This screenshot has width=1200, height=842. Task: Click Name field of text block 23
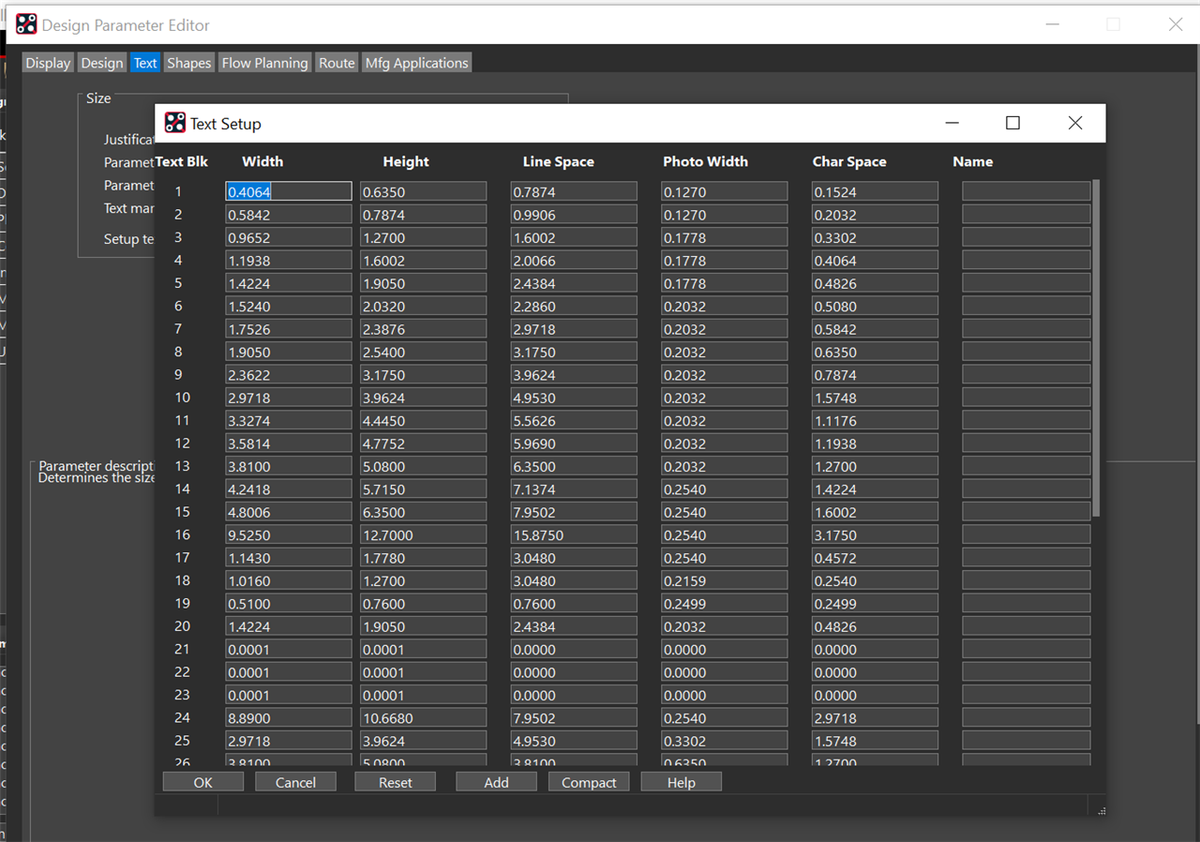[x=1027, y=695]
